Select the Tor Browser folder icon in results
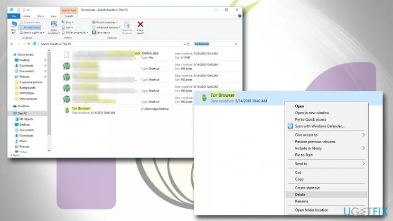This screenshot has height=221, width=393. click(66, 110)
